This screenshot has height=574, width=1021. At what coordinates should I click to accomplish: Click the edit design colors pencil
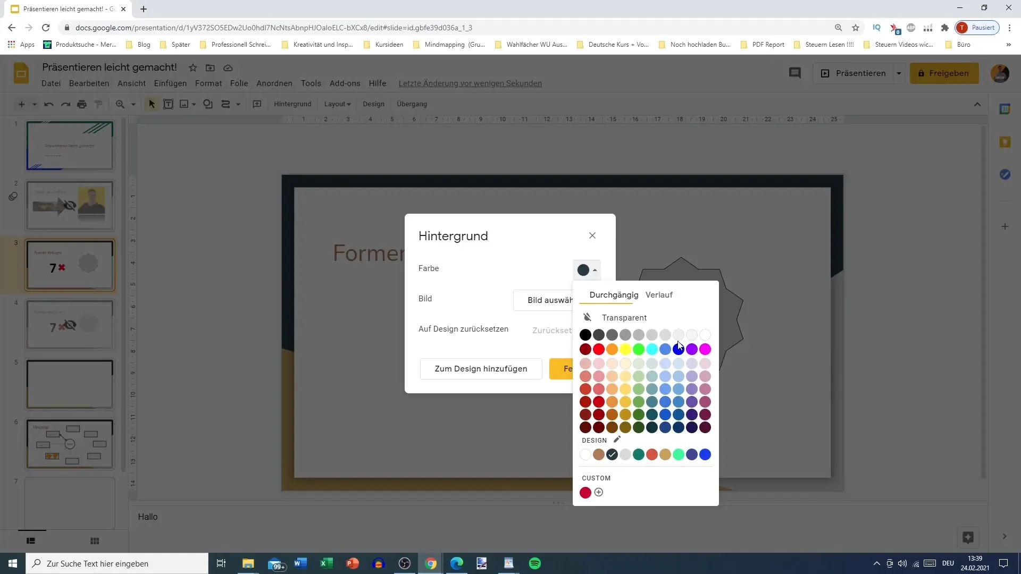point(617,440)
